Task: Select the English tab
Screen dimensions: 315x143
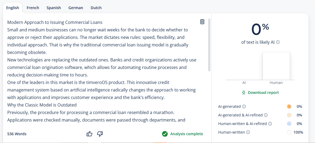Action: 13,8
